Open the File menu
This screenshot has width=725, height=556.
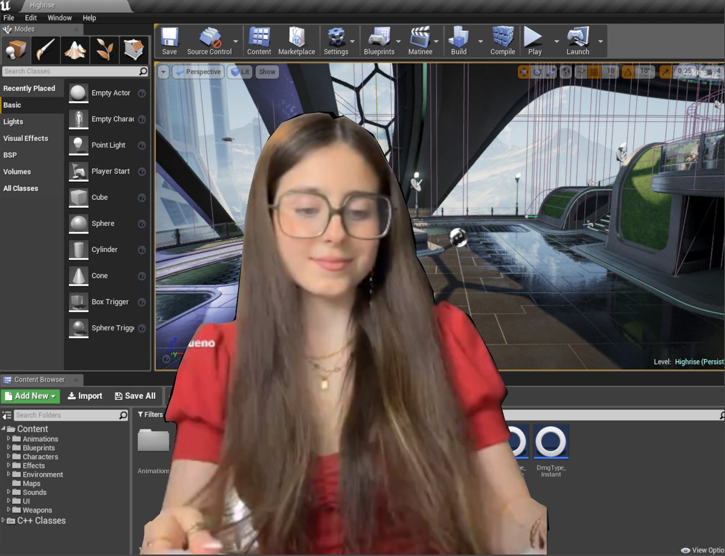click(x=9, y=18)
